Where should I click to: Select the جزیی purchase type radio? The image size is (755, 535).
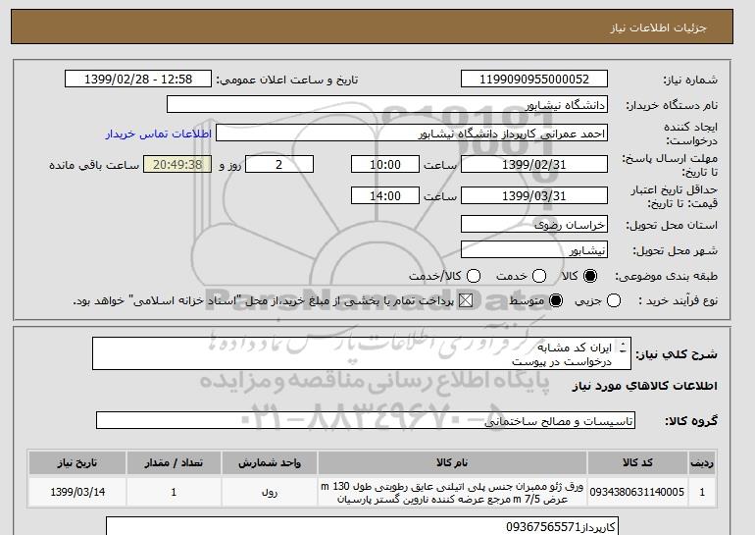pyautogui.click(x=614, y=300)
